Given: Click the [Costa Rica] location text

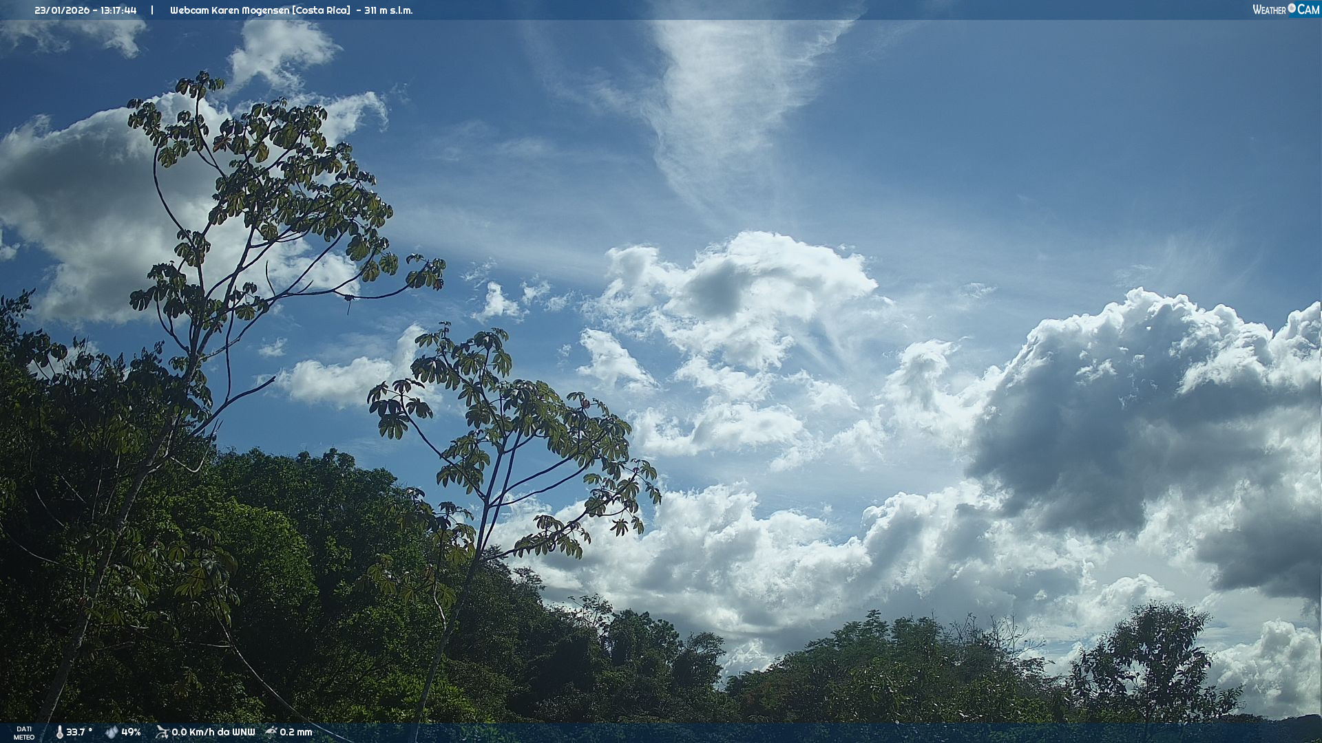Looking at the screenshot, I should (321, 10).
